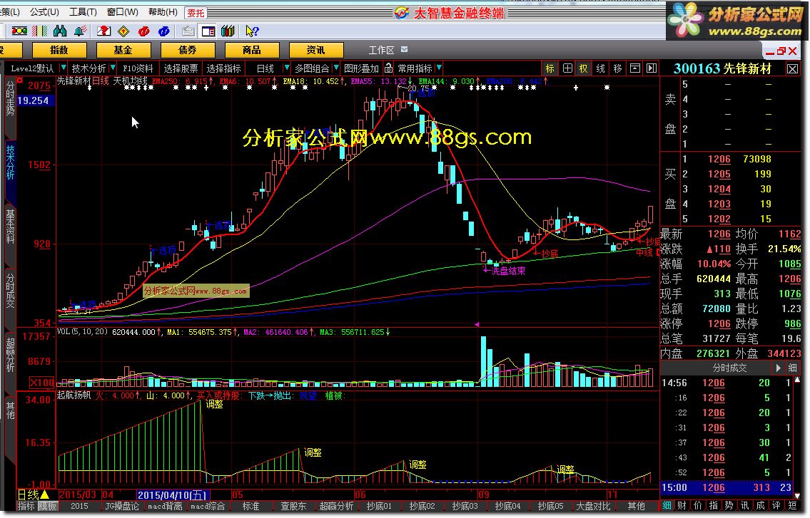Open the colored books icon
The width and height of the screenshot is (810, 518).
tap(228, 31)
